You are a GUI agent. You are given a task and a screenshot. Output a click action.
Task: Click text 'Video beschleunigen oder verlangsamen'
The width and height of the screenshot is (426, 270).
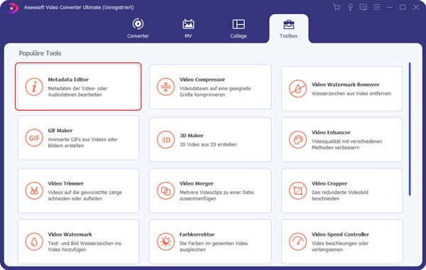coord(340,246)
